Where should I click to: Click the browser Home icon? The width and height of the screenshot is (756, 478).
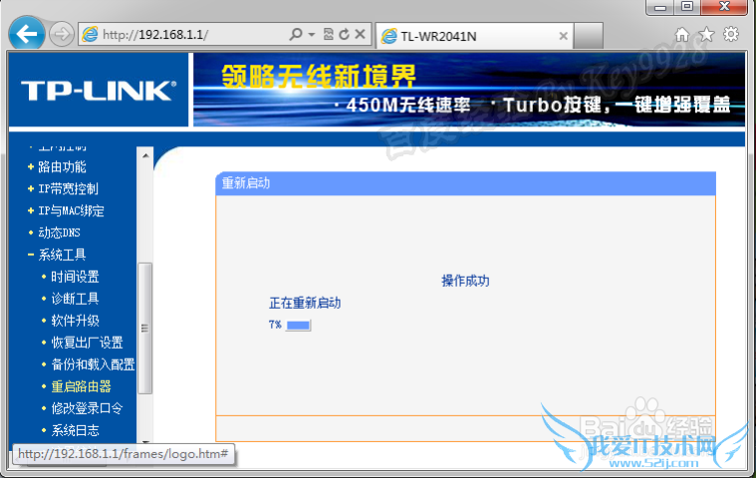[x=681, y=34]
